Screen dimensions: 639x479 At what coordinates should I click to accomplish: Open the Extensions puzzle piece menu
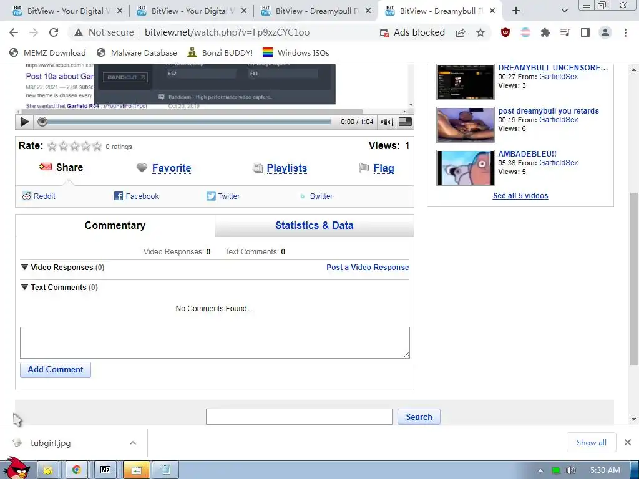545,32
